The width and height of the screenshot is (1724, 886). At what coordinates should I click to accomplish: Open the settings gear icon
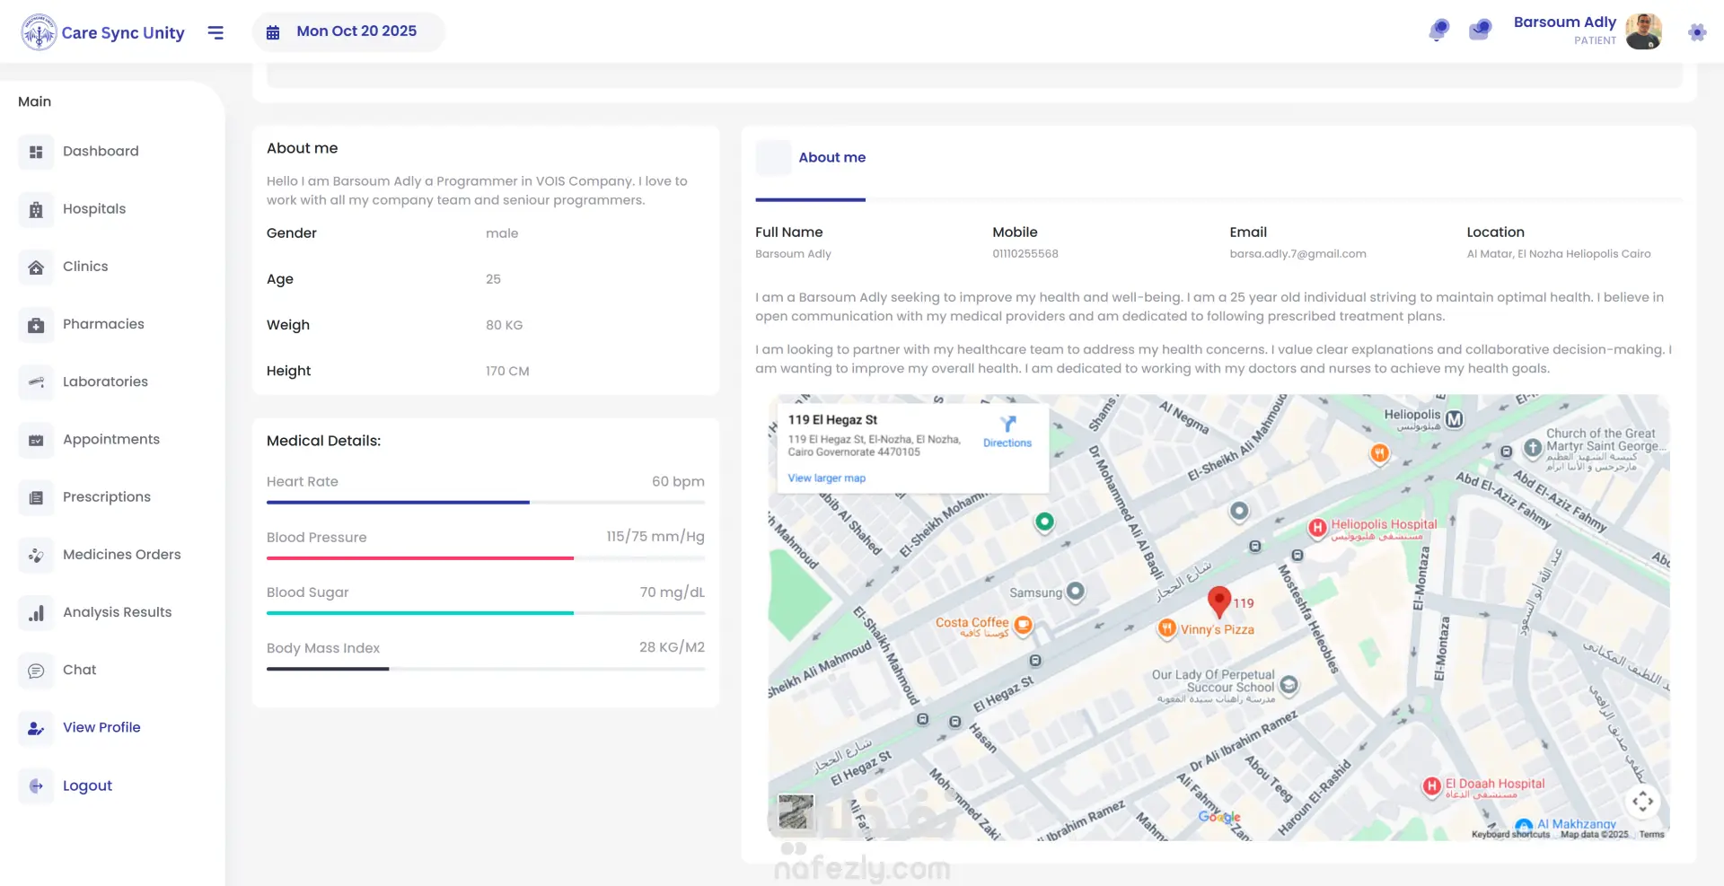pyautogui.click(x=1697, y=32)
